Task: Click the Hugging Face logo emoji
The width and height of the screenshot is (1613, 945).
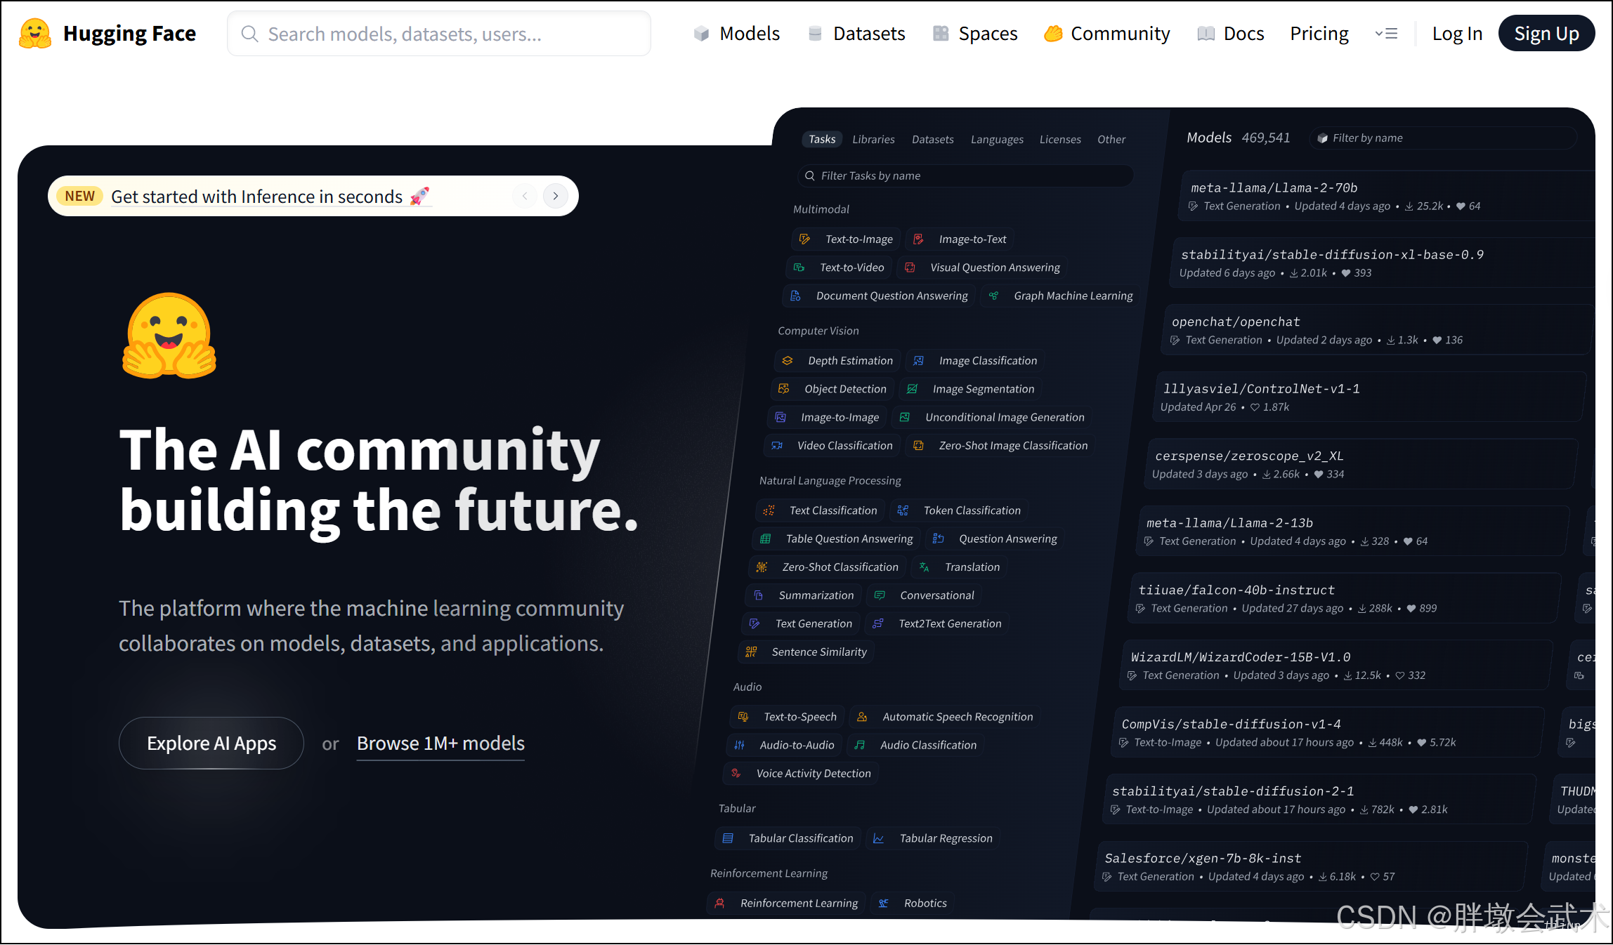Action: coord(35,33)
